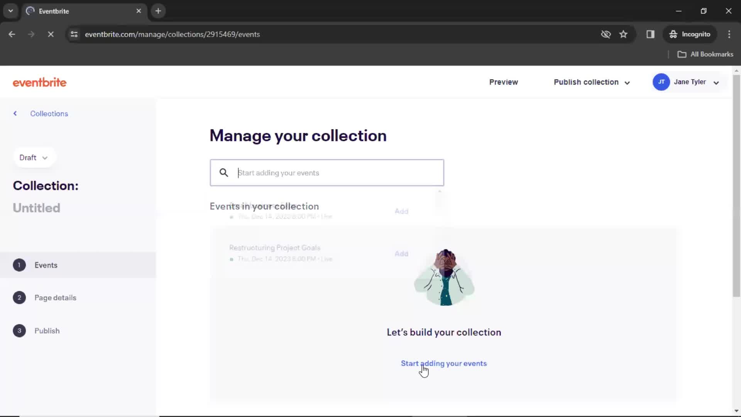
Task: Click Add button for Restructuring Project Goals event
Action: point(401,254)
